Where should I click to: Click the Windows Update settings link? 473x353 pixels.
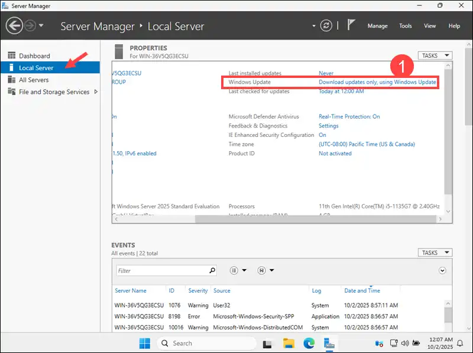[x=377, y=82]
